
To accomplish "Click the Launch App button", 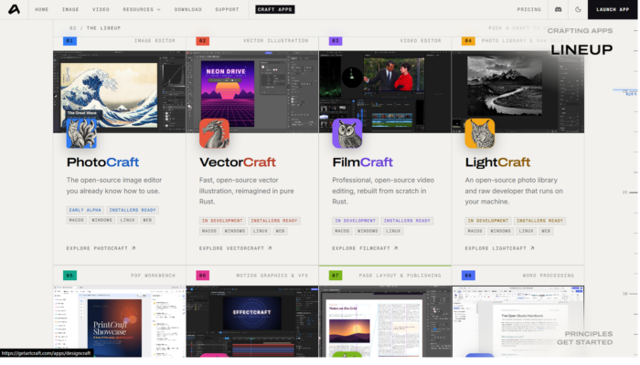I will pyautogui.click(x=613, y=9).
